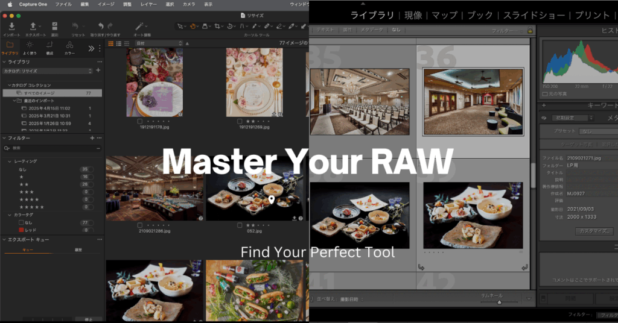This screenshot has height=323, width=618.
Task: Click the Auto Adjust magic wand icon
Action: pyautogui.click(x=139, y=26)
